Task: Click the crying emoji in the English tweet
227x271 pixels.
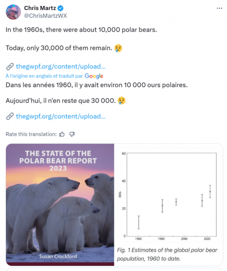Action: coord(118,48)
